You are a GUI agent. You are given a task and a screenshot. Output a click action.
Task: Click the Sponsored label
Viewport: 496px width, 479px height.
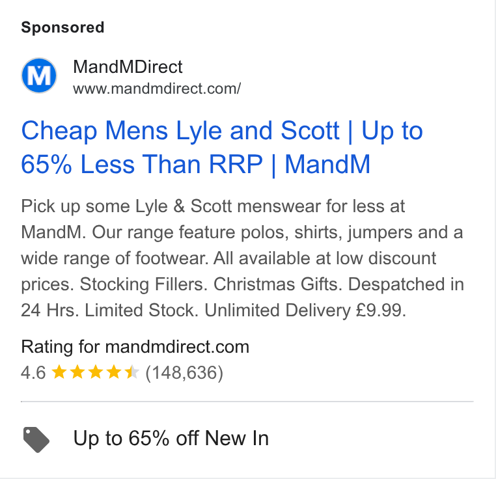click(x=62, y=27)
